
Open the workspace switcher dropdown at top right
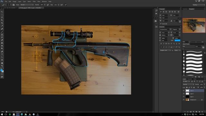coord(199,5)
